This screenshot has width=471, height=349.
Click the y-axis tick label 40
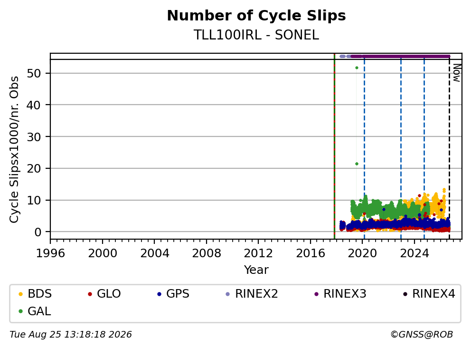pos(34,105)
